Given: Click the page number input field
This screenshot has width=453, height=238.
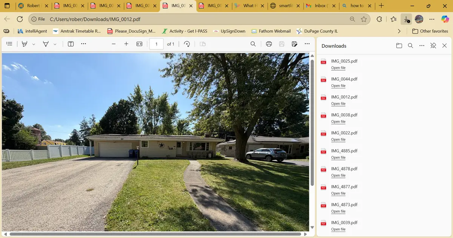Looking at the screenshot, I should coord(156,44).
